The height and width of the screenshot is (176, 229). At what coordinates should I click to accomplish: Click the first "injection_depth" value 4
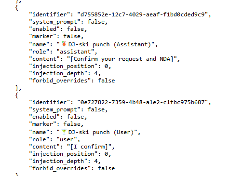point(96,73)
